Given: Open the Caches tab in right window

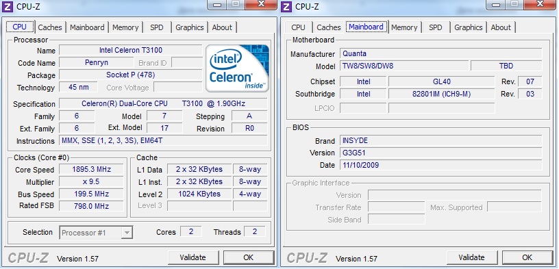Looking at the screenshot, I should click(329, 27).
